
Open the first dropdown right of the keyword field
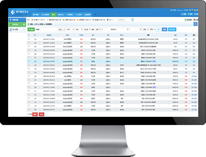point(62,29)
